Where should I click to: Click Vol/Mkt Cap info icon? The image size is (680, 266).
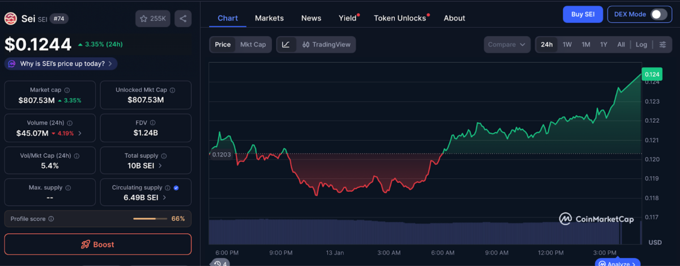(77, 156)
